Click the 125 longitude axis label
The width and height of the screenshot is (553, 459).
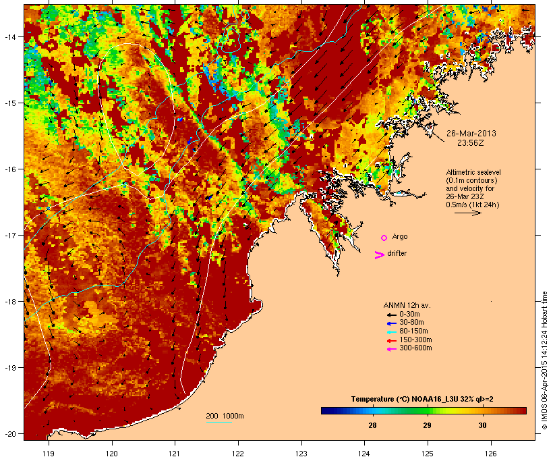[428, 454]
